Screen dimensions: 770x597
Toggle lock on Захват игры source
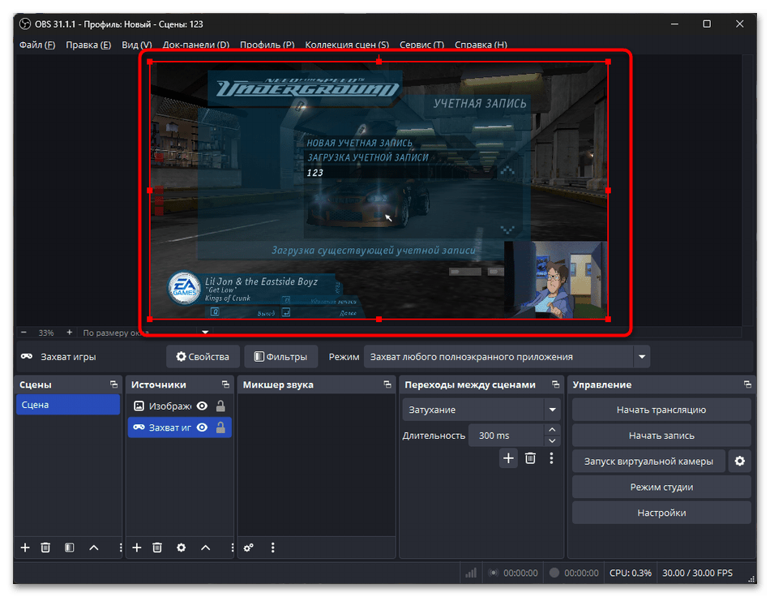click(220, 427)
